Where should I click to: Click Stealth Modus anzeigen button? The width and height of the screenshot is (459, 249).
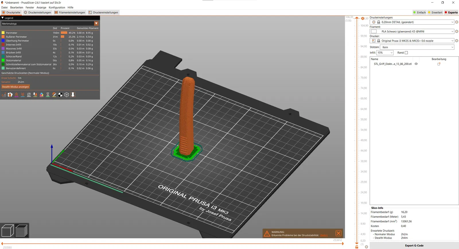[x=15, y=87]
